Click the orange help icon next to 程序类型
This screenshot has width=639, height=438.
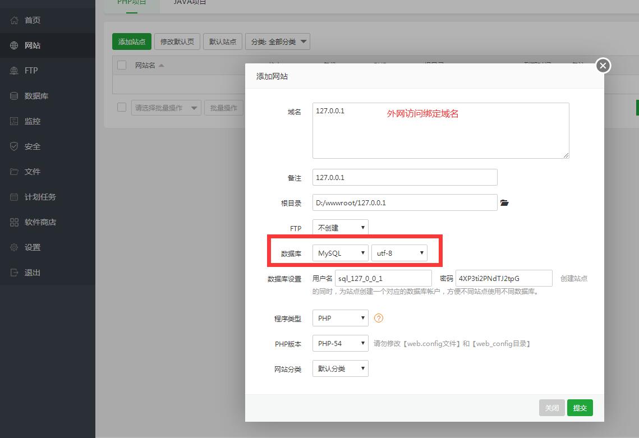(x=378, y=318)
